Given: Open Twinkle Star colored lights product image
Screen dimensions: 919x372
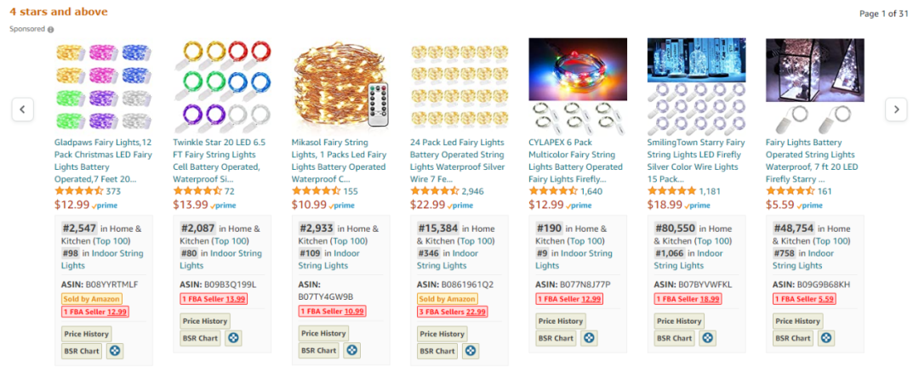Looking at the screenshot, I should 223,86.
